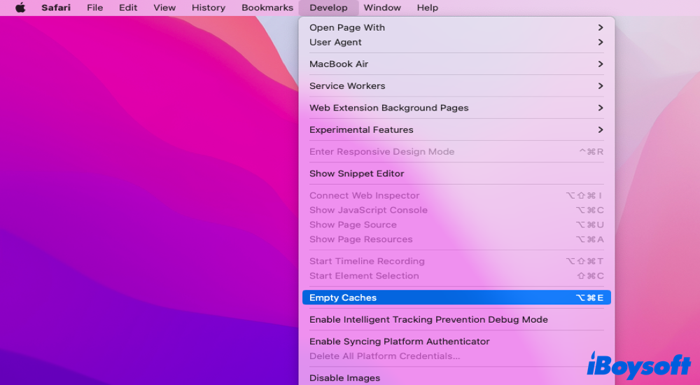This screenshot has height=385, width=700.
Task: Select Show Snippet Editor
Action: click(357, 174)
